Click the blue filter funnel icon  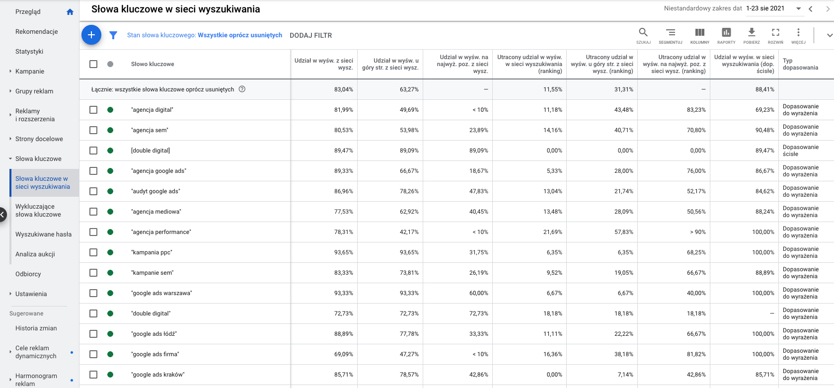pyautogui.click(x=113, y=35)
